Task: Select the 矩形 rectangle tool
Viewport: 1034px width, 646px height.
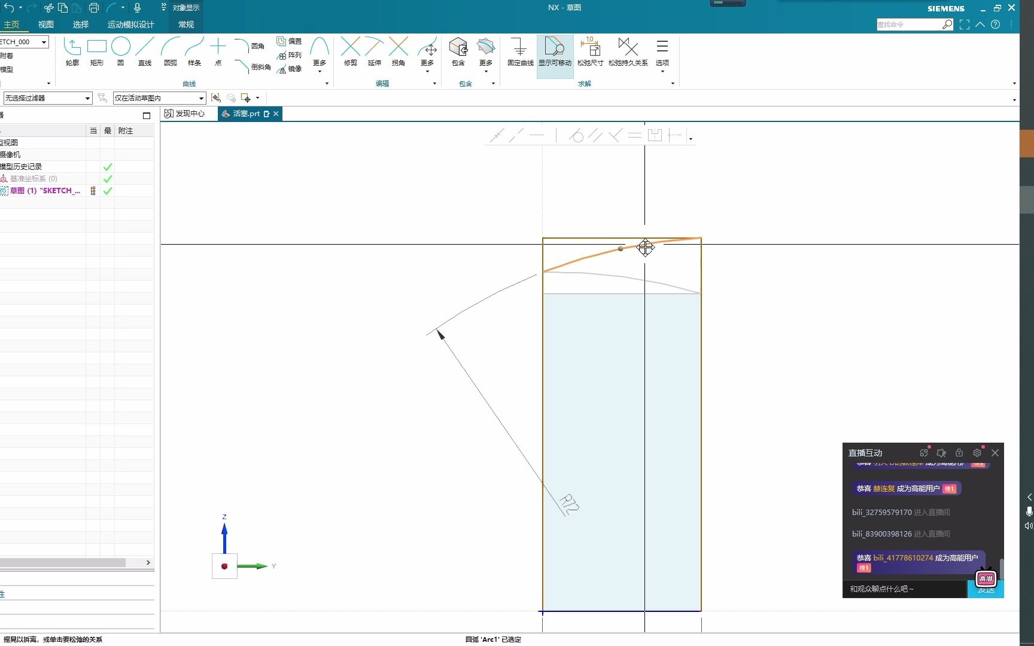Action: [x=97, y=51]
